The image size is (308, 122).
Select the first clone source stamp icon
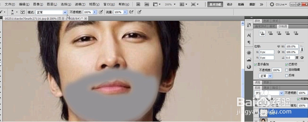262,33
